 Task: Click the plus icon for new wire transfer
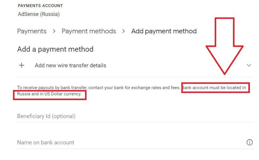tap(22, 65)
